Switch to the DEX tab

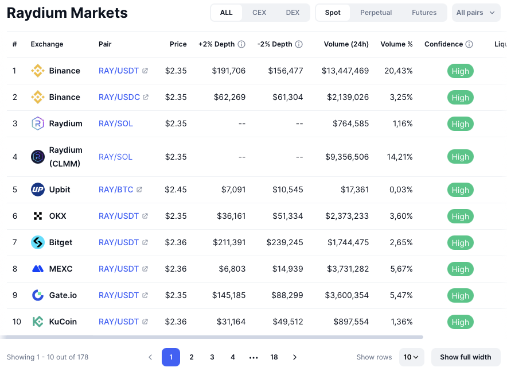[x=292, y=13]
